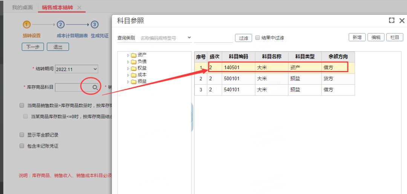Enable 结果中过滤 checkbox

click(x=258, y=38)
